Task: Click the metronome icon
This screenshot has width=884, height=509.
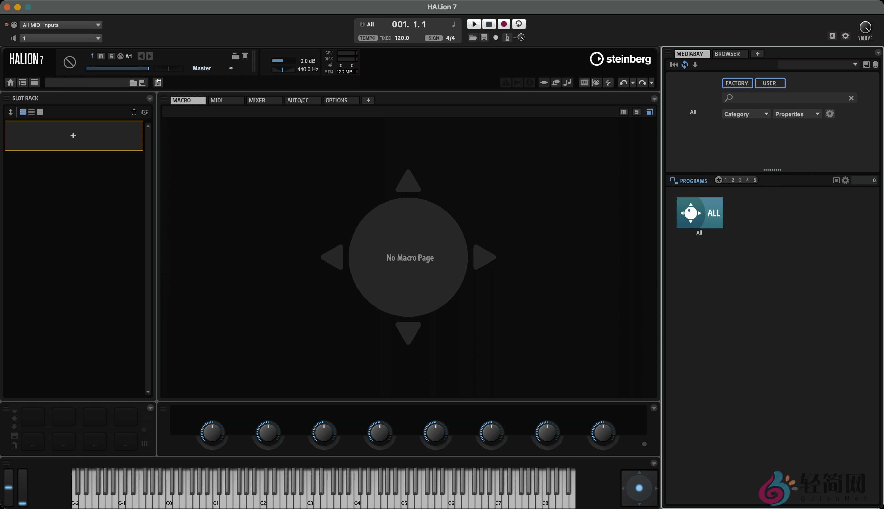Action: point(507,37)
